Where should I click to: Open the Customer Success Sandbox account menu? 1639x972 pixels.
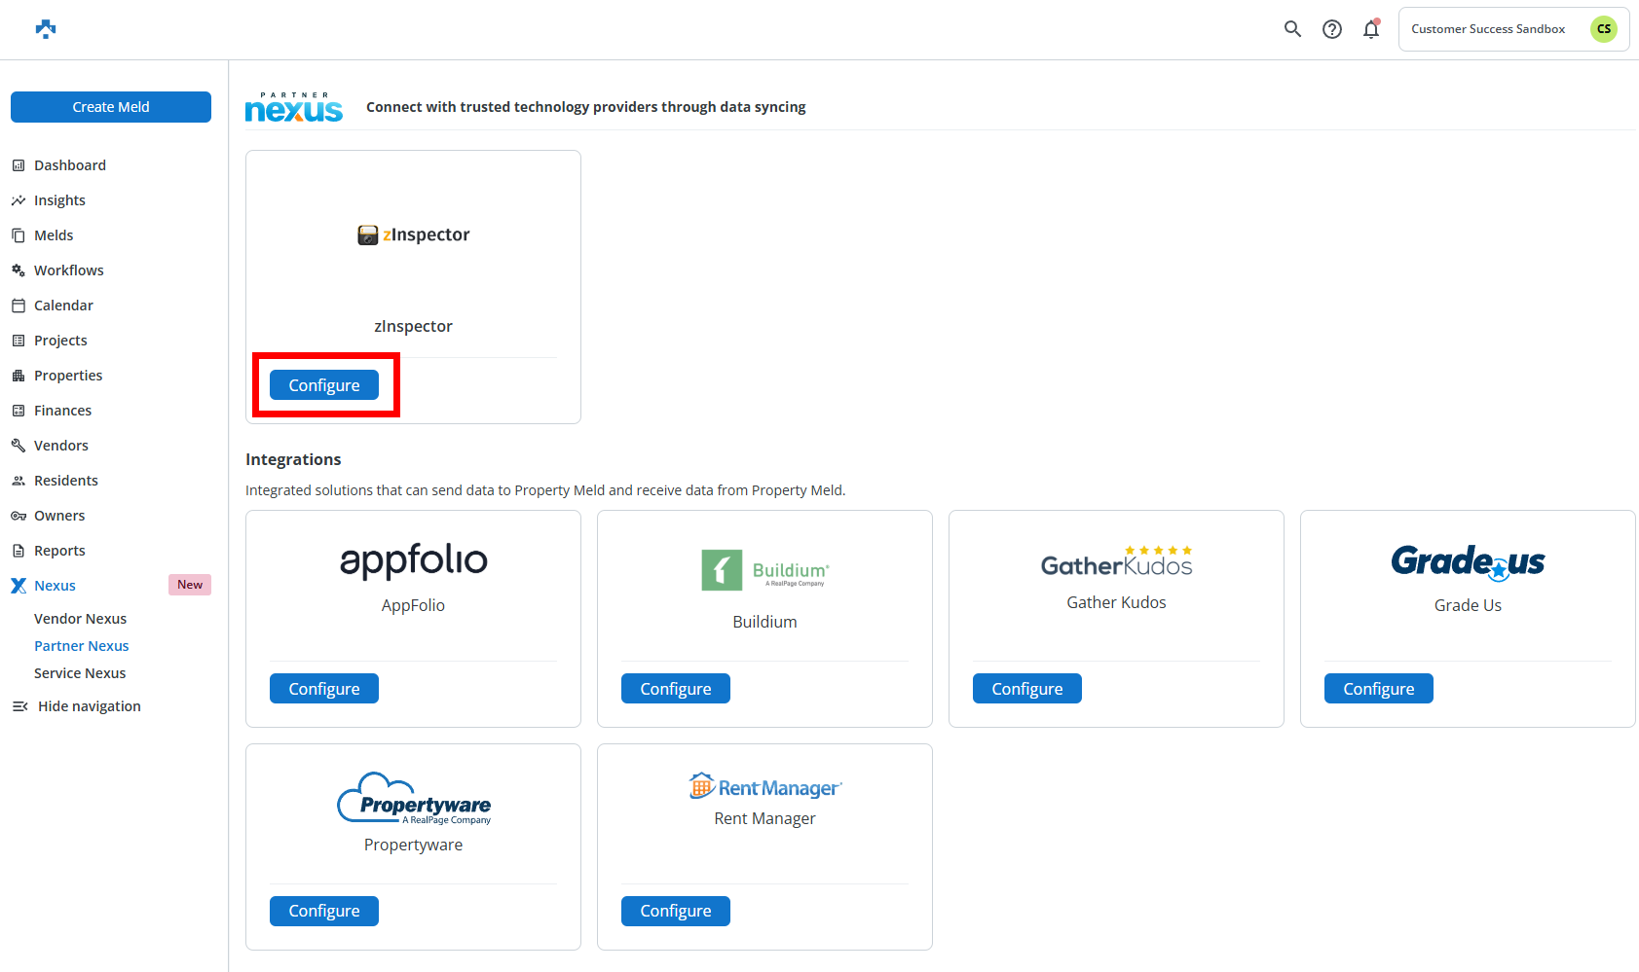[1488, 29]
